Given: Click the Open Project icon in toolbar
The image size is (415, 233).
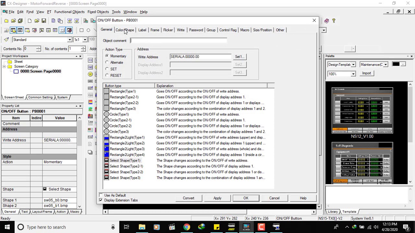Looking at the screenshot, I should pos(13,21).
